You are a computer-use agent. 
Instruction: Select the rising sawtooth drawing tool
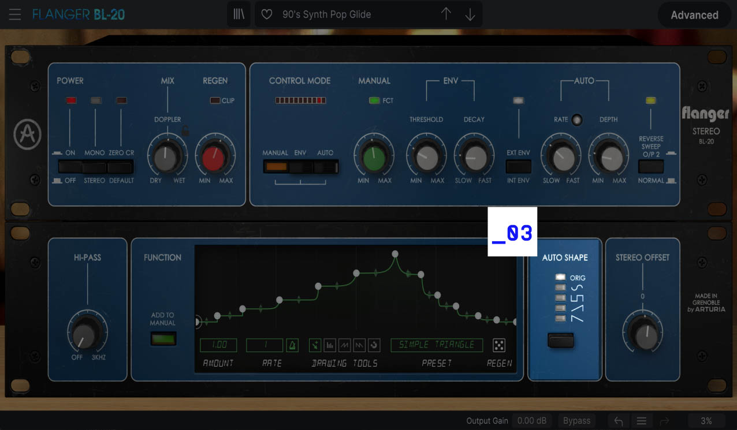click(x=345, y=345)
